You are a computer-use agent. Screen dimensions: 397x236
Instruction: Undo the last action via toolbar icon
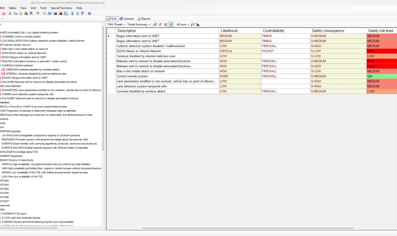pos(38,13)
